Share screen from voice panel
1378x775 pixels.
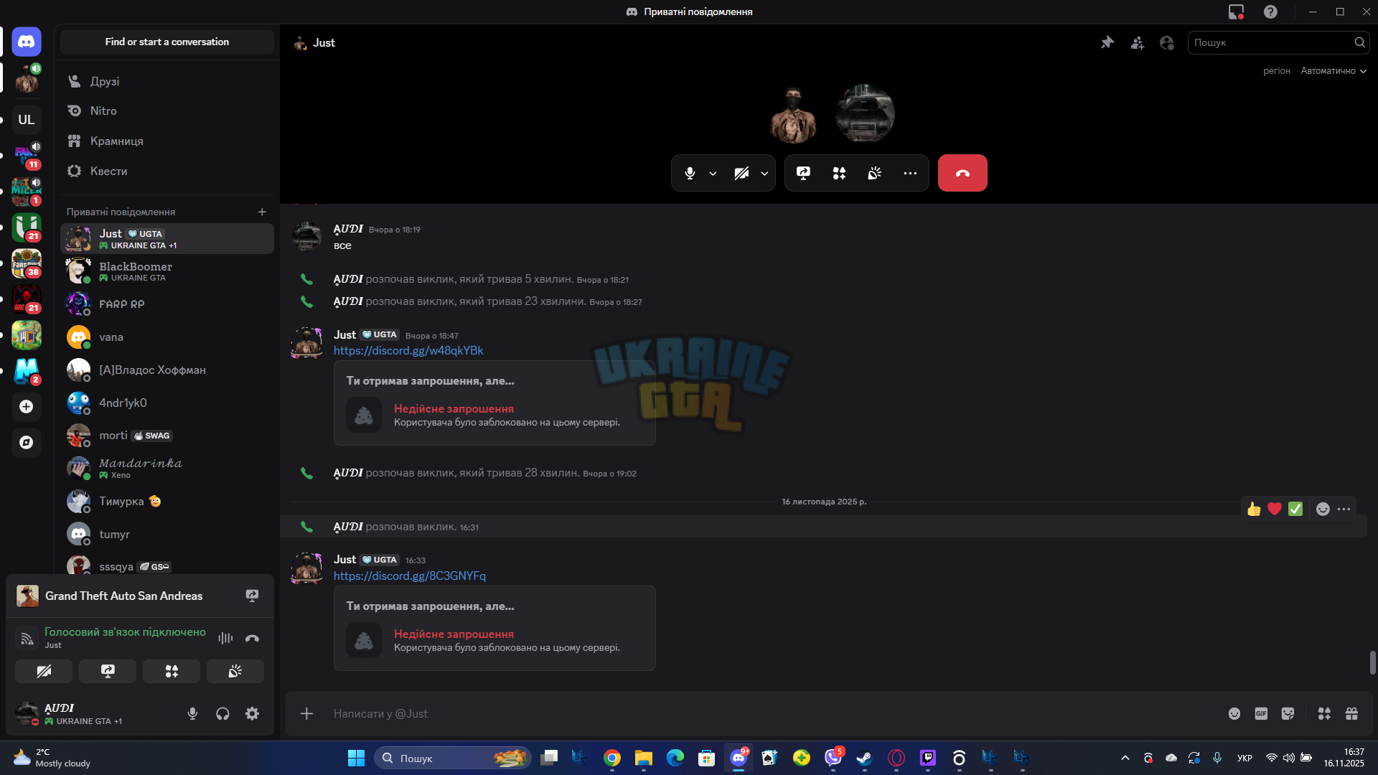[x=108, y=672]
